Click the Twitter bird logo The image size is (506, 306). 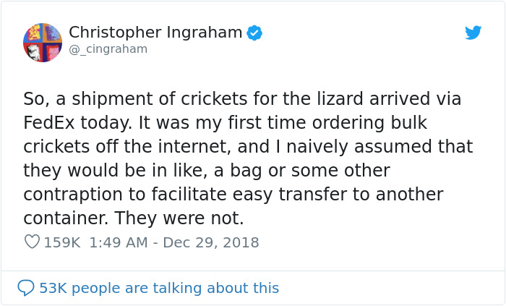(x=473, y=33)
